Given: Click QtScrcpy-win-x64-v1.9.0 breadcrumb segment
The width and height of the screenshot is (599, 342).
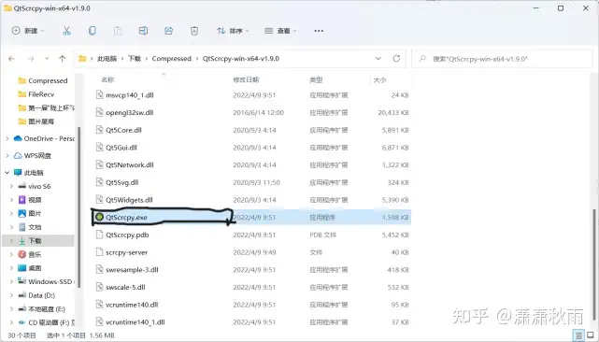Looking at the screenshot, I should [x=241, y=59].
